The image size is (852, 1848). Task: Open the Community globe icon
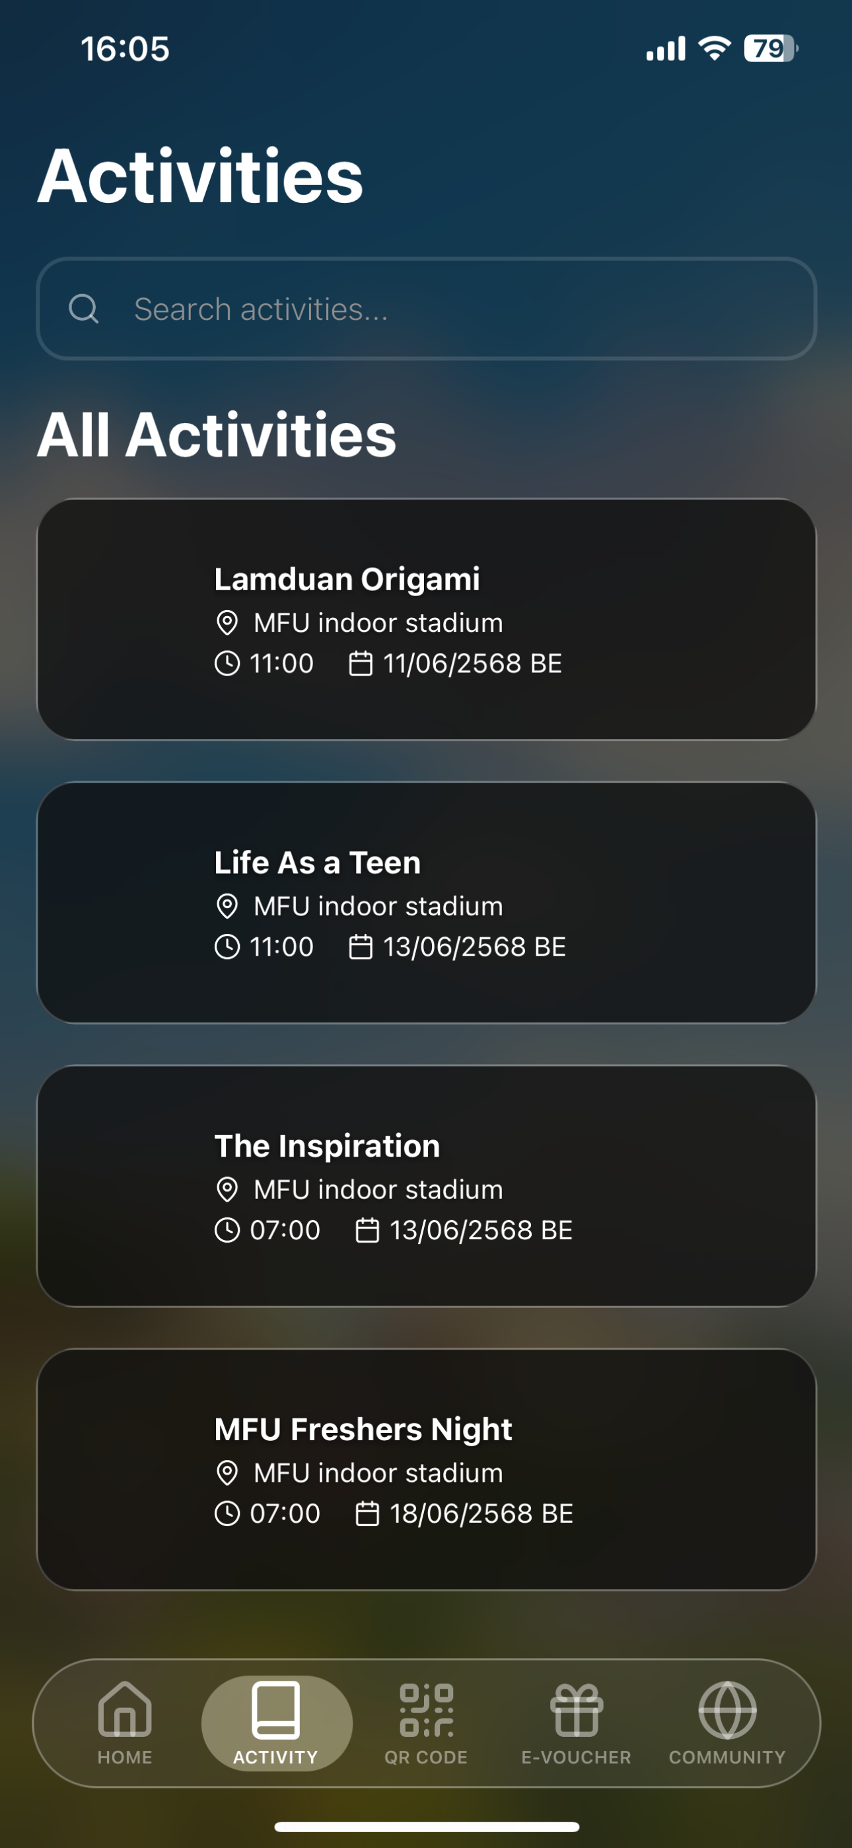click(727, 1711)
